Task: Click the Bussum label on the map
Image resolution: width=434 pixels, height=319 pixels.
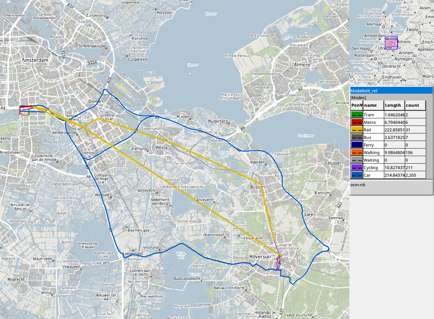Action: point(258,187)
